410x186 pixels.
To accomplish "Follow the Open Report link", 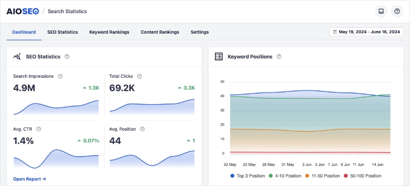I will point(30,179).
